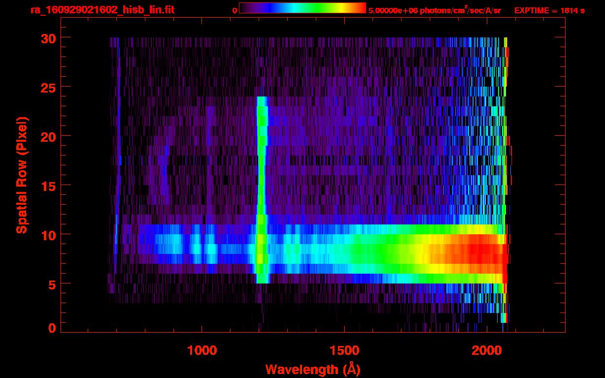This screenshot has width=605, height=378.
Task: Click the bright vertical emission line near 1216 Å
Action: click(x=262, y=189)
